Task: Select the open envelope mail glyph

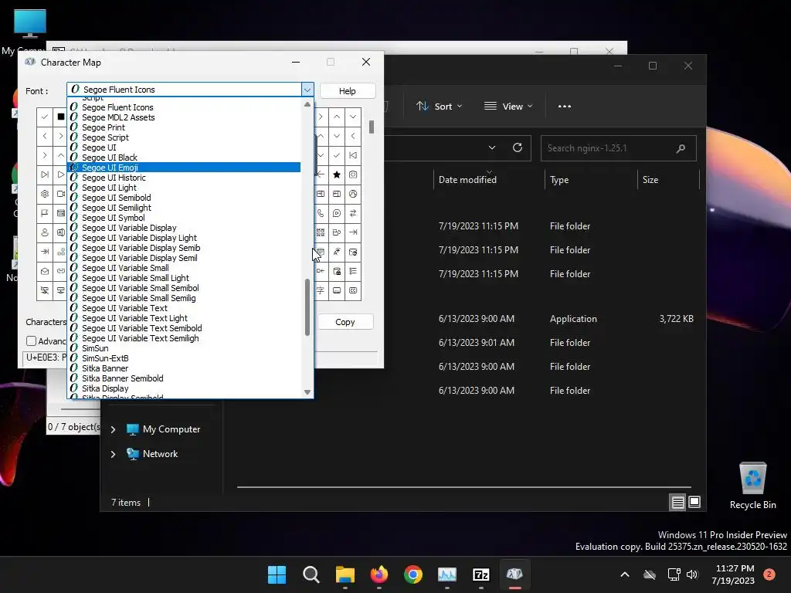Action: pos(44,271)
